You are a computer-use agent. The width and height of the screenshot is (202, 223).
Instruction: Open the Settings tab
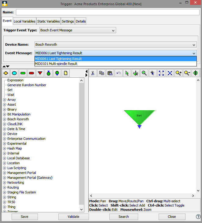(x=68, y=21)
